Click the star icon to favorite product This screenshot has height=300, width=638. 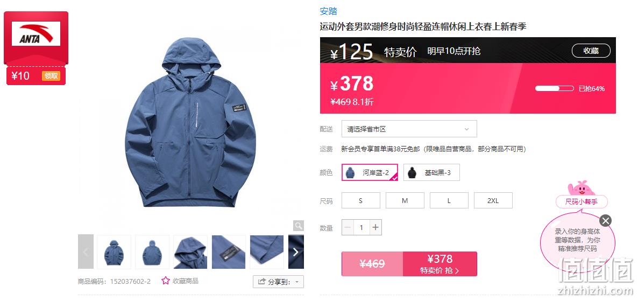click(165, 281)
